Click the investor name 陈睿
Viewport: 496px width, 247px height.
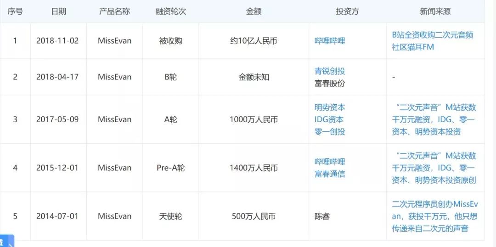322,216
